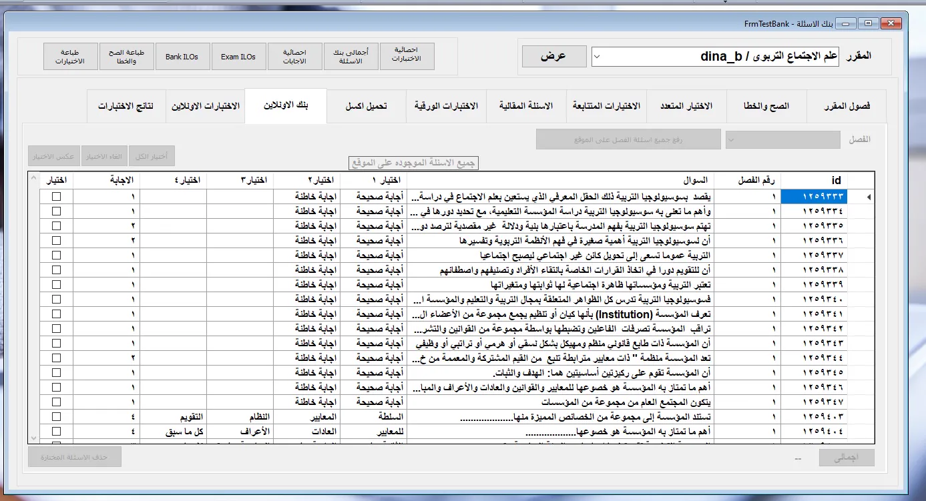The height and width of the screenshot is (501, 926).
Task: Click أجمالى بنك الاسئلة button
Action: click(x=351, y=57)
